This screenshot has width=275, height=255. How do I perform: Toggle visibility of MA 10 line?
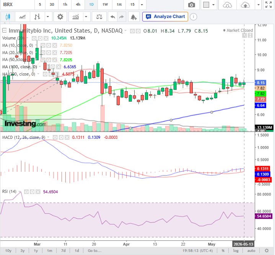43,45
